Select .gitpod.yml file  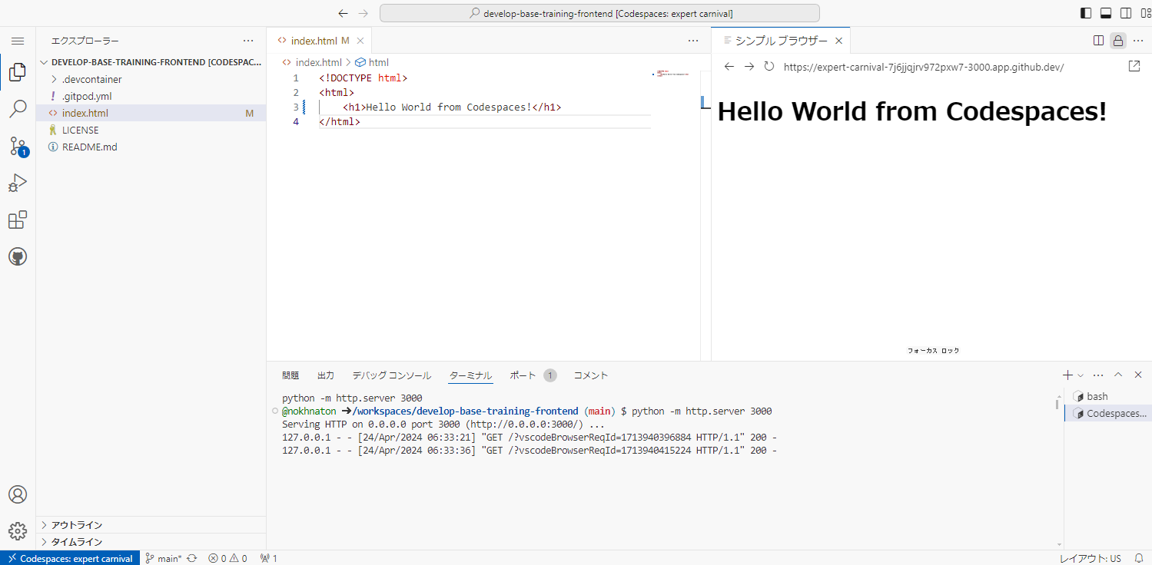[x=151, y=96]
